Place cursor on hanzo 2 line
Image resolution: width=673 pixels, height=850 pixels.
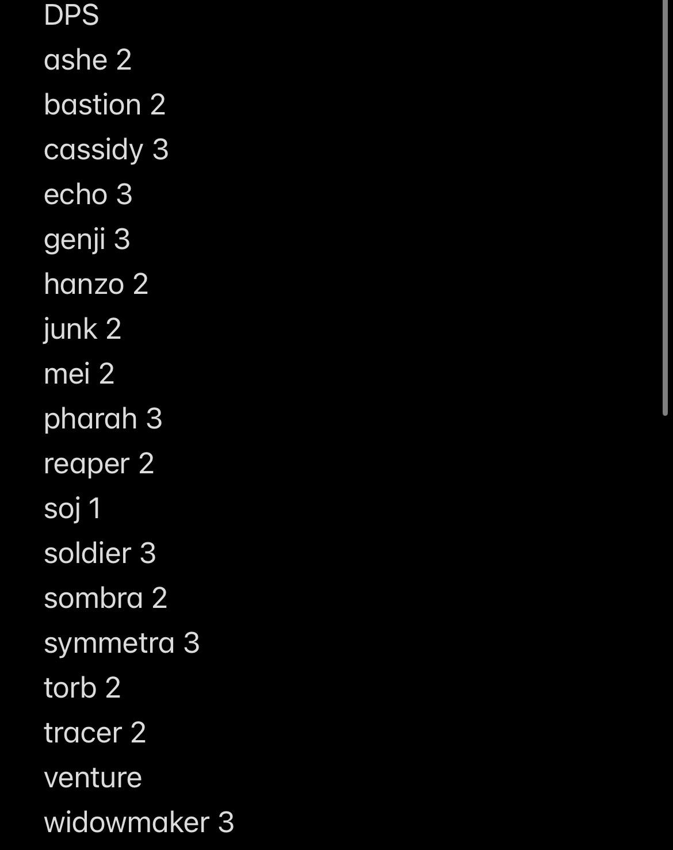96,284
